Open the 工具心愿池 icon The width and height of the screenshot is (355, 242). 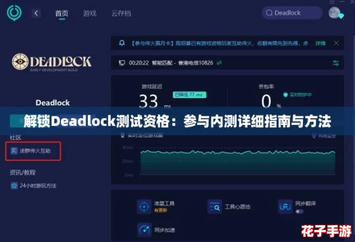pyautogui.click(x=215, y=207)
